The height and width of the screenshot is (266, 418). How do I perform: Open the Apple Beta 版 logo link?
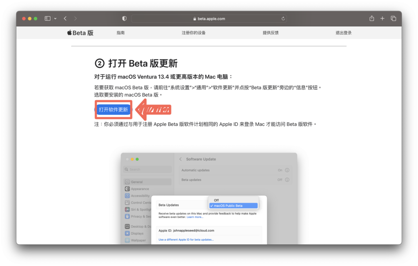coord(80,33)
